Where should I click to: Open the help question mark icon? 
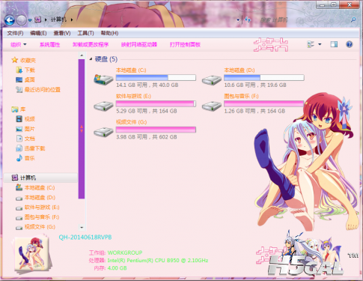point(350,44)
